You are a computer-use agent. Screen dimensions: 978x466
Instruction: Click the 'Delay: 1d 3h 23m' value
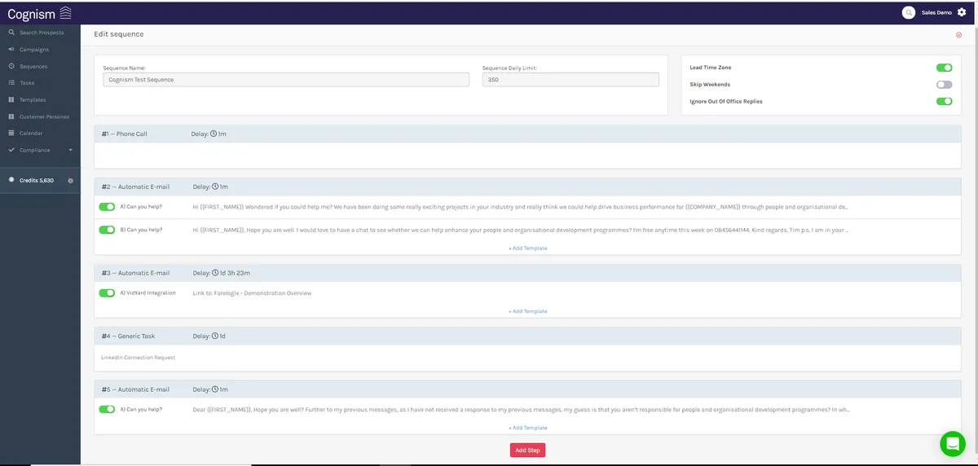[222, 273]
